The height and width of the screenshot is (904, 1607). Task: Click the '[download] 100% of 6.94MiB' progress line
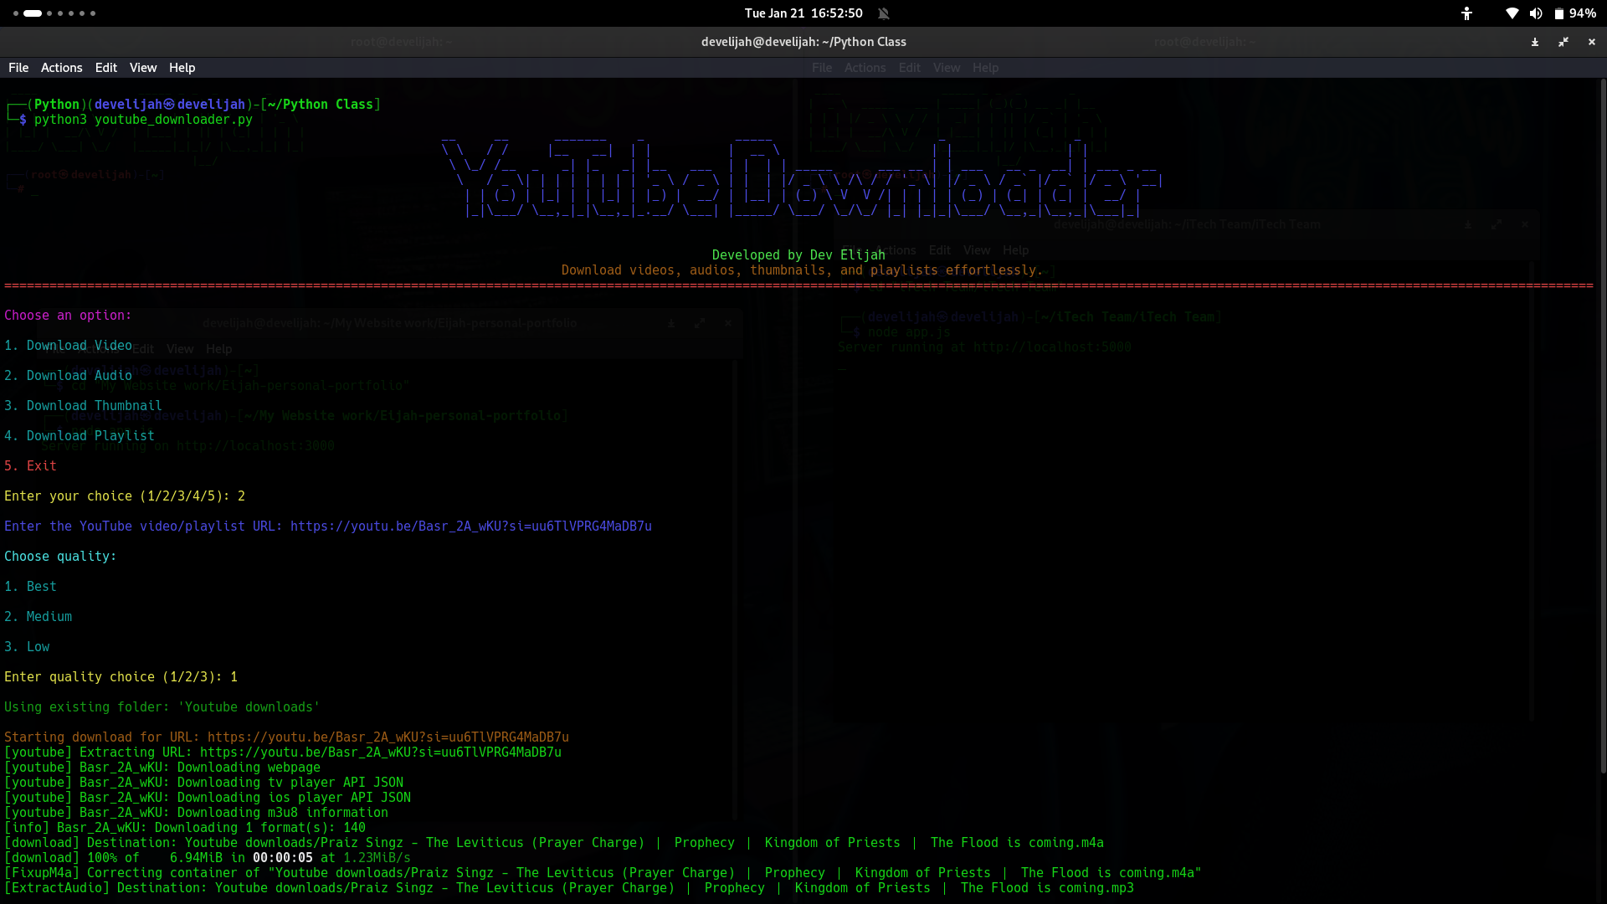pyautogui.click(x=208, y=858)
